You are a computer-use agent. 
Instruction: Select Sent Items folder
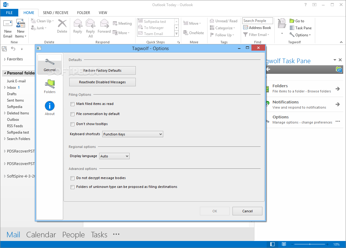pos(15,100)
